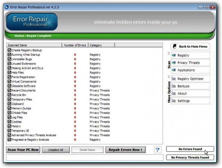Click the Privacy Threats globe icon
222x168 pixels.
pos(174,63)
